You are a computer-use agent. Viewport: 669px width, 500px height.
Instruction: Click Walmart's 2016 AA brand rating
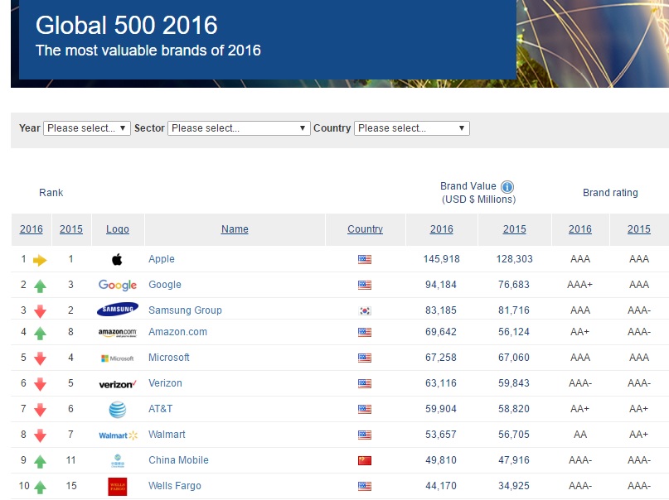coord(580,435)
